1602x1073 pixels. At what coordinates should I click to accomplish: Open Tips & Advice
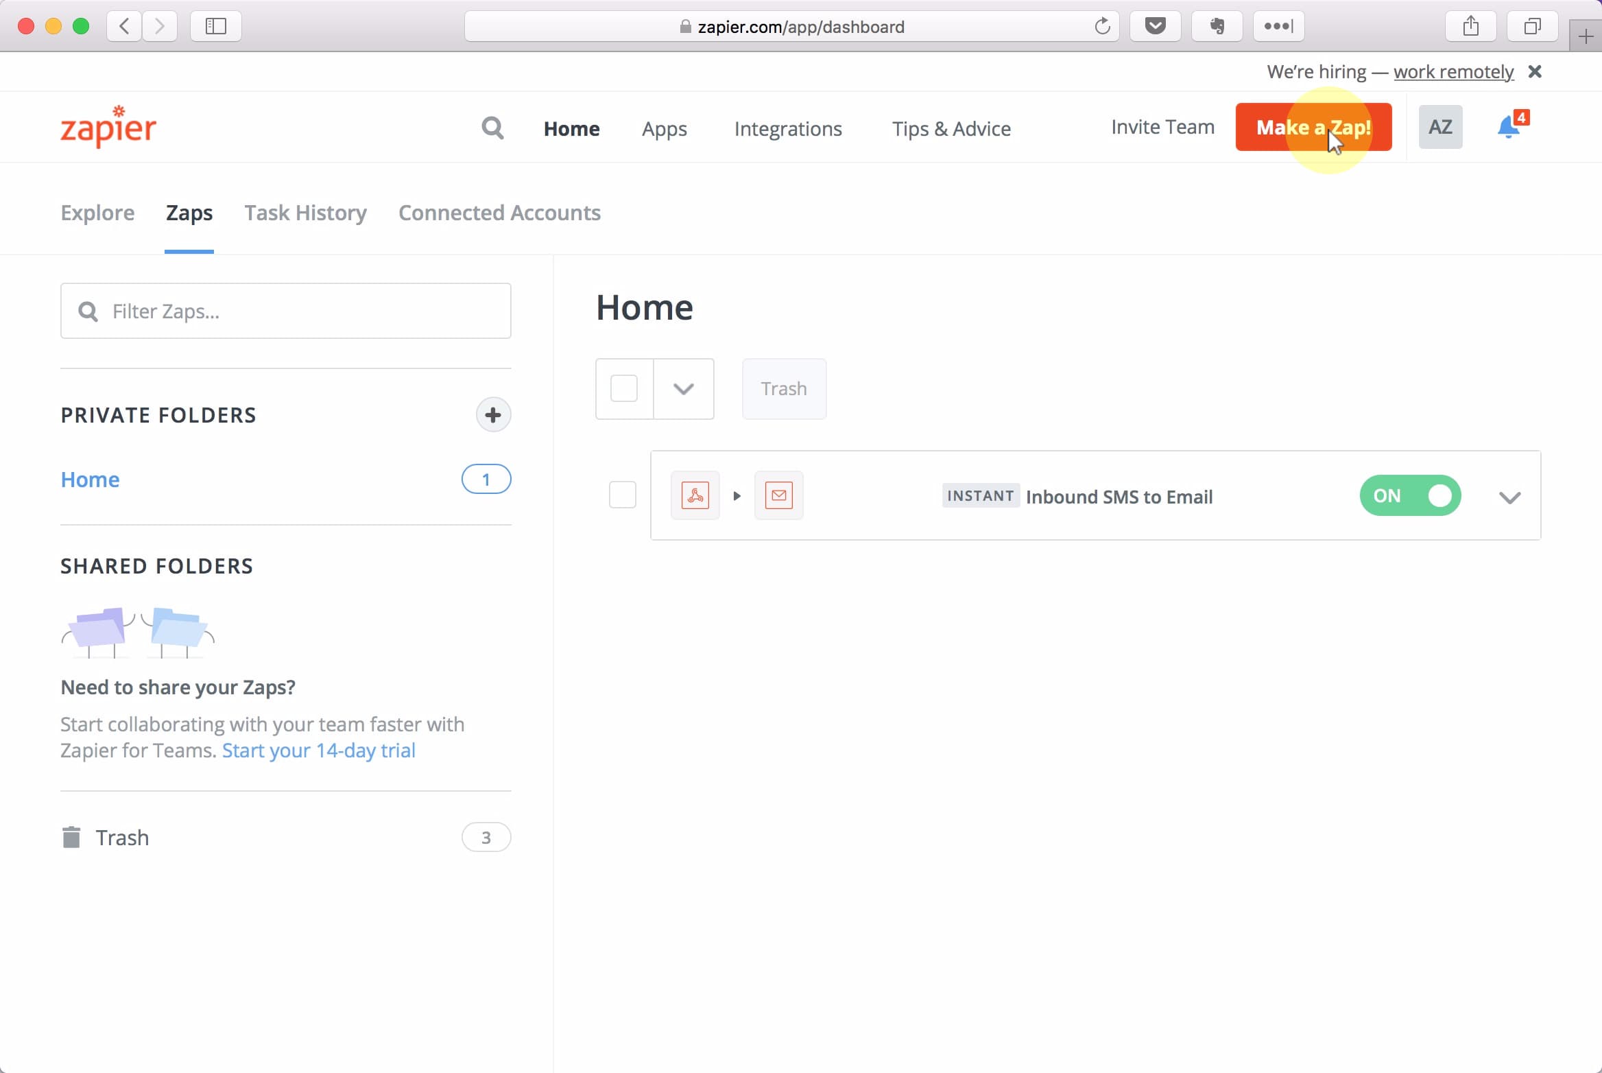951,128
